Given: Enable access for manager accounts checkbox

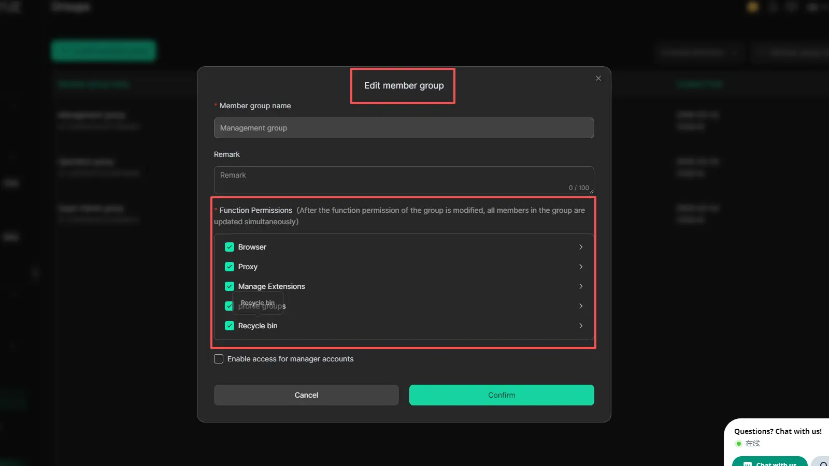Looking at the screenshot, I should point(219,359).
